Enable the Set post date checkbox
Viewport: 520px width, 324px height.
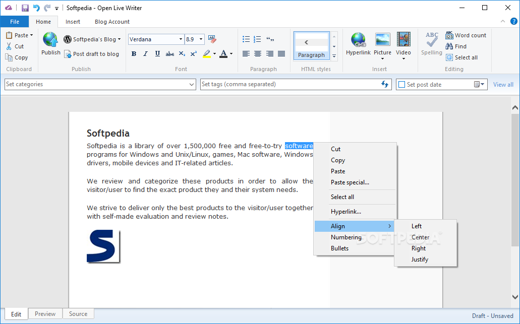tap(401, 85)
